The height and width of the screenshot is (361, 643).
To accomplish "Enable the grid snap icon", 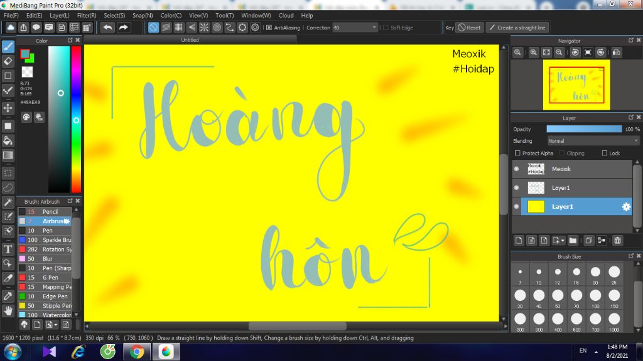I will coord(179,28).
